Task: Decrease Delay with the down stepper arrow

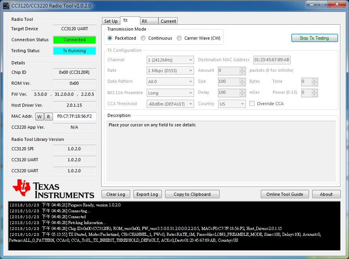Action: pyautogui.click(x=242, y=95)
